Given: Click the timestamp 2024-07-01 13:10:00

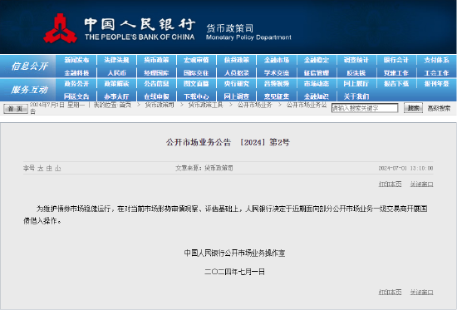Looking at the screenshot, I should (x=405, y=168).
